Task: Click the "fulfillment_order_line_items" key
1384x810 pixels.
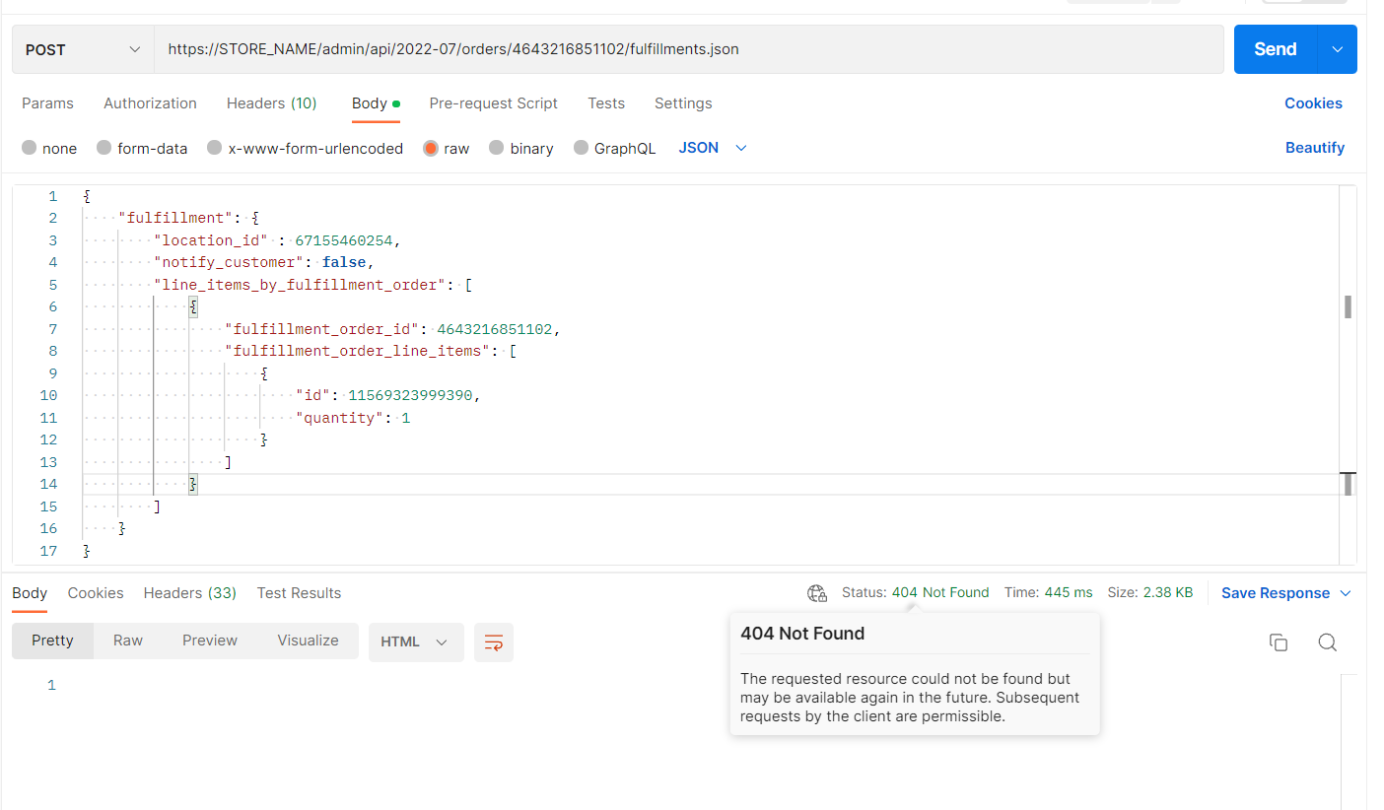Action: coord(357,351)
